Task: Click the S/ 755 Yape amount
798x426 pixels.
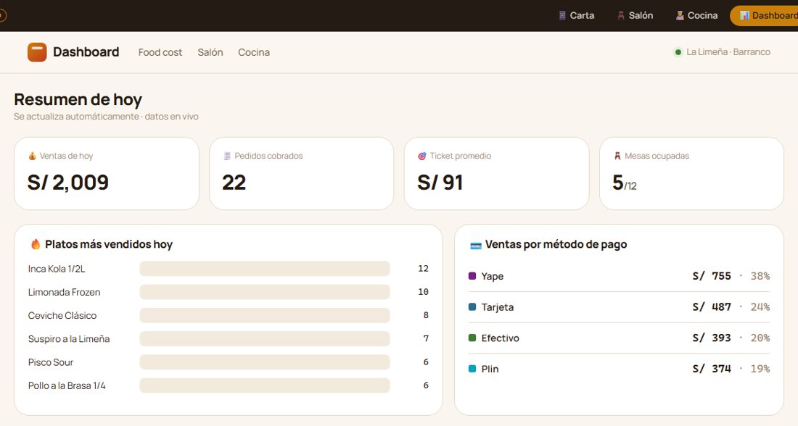Action: click(712, 276)
